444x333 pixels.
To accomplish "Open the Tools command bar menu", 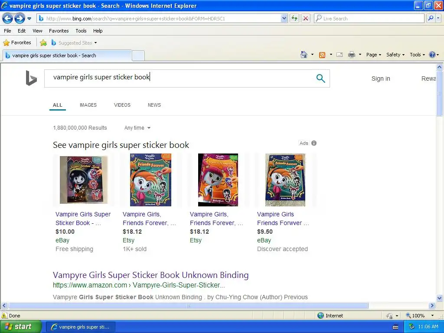I will tap(417, 55).
